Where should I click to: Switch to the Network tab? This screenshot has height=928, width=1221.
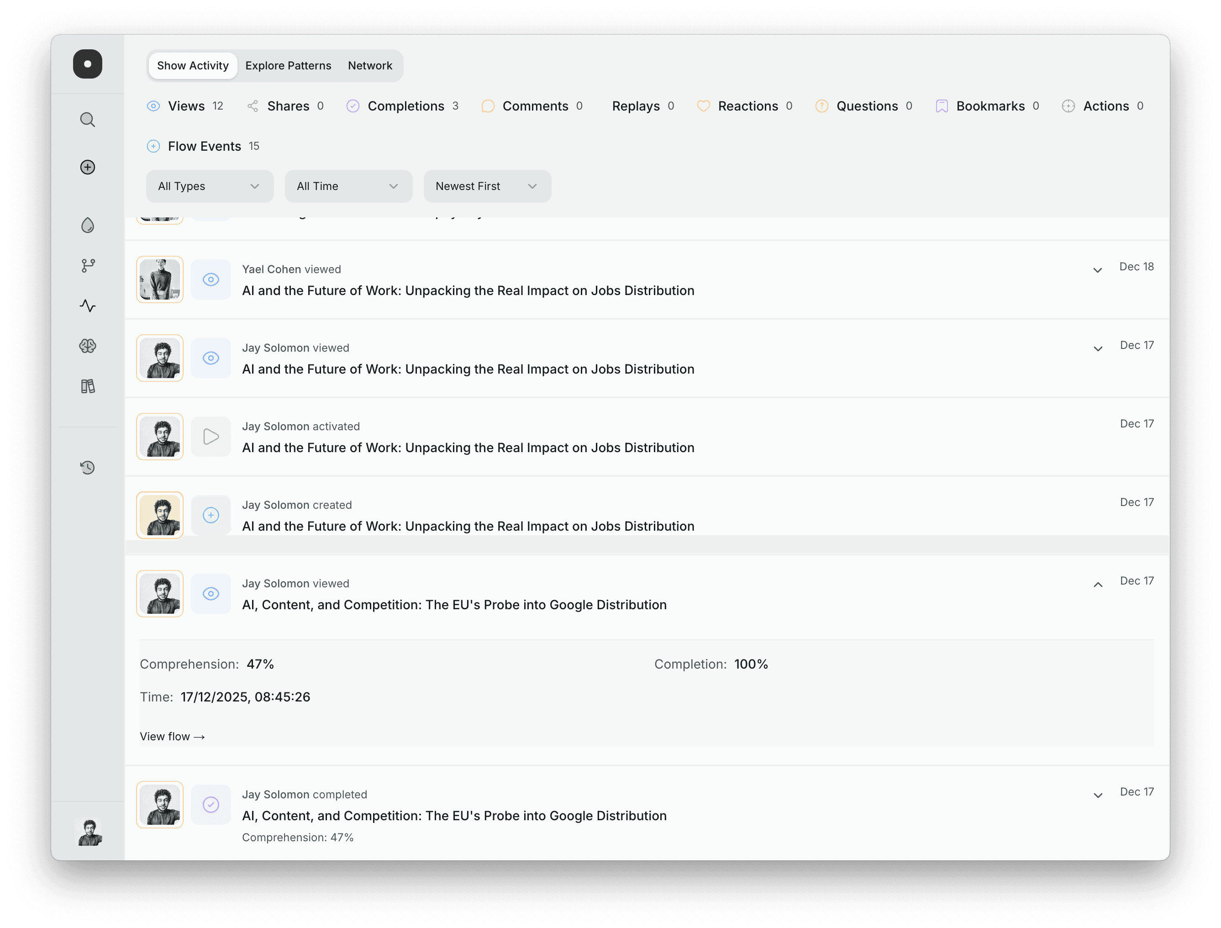pyautogui.click(x=370, y=65)
